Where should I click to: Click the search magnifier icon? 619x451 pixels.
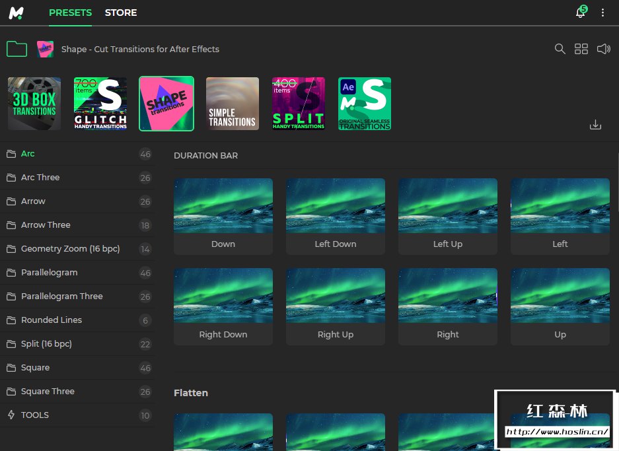[x=560, y=49]
